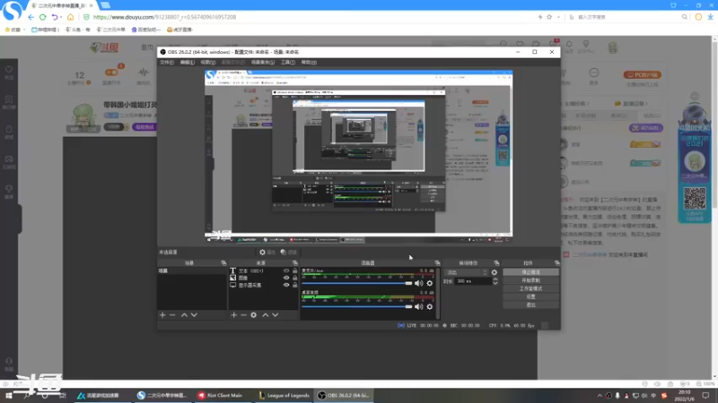
Task: Increase the transition duration with up arrow
Action: 495,279
